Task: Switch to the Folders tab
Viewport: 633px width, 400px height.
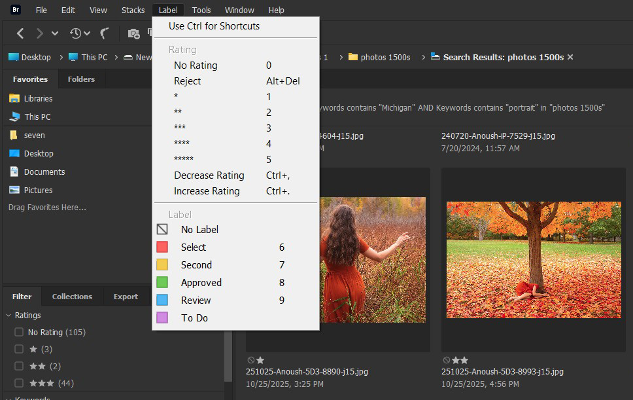Action: click(81, 79)
